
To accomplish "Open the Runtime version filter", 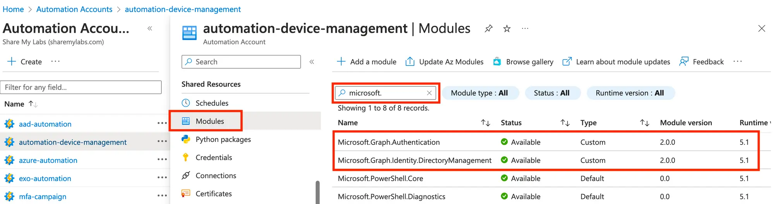I will 630,93.
